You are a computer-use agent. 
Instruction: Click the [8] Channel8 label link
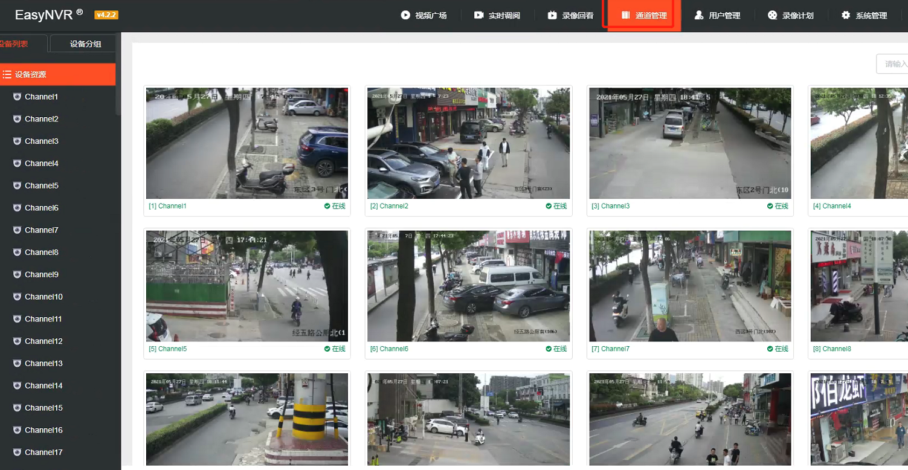(x=832, y=349)
